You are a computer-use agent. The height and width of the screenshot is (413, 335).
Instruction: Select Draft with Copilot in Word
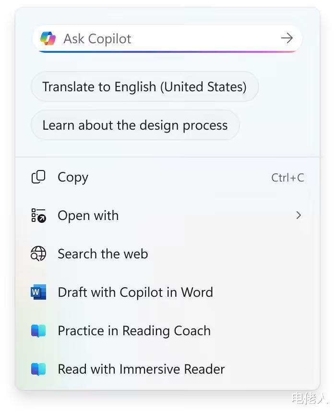135,292
